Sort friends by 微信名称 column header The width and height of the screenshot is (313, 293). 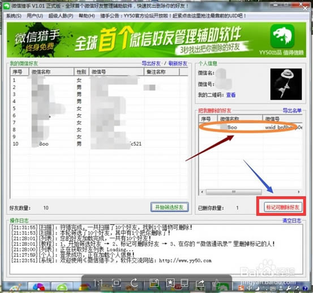[52, 72]
